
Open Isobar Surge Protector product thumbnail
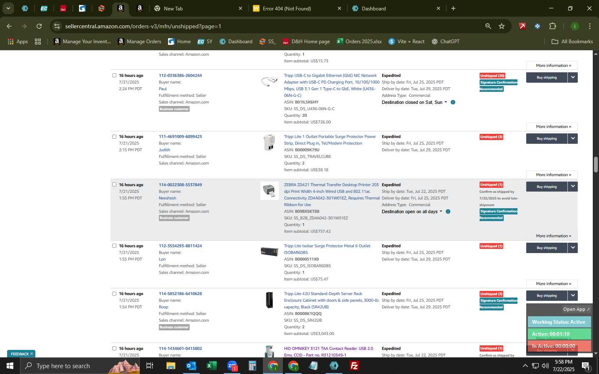point(269,251)
